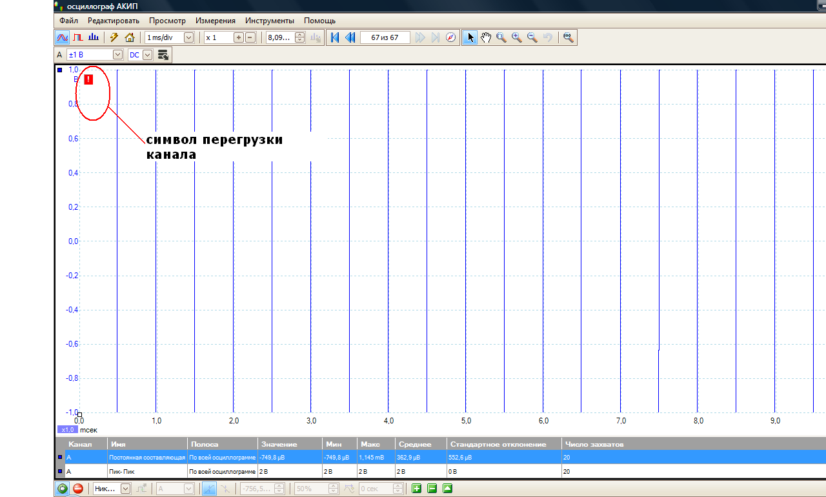Add a measurement with green plus button
The width and height of the screenshot is (826, 497).
click(x=416, y=489)
